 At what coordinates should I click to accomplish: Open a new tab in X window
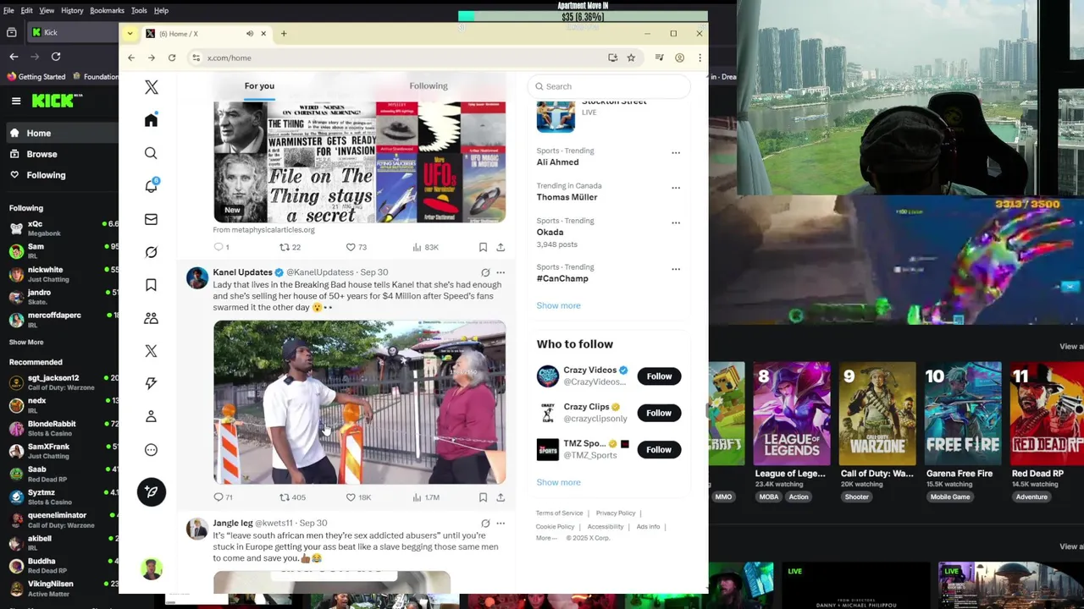pyautogui.click(x=284, y=34)
